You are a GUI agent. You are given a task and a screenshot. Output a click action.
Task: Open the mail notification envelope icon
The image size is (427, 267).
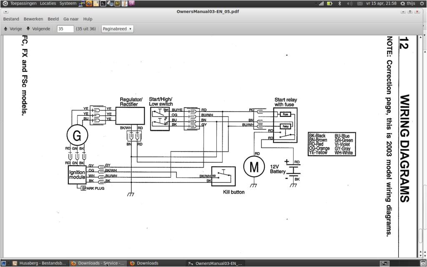pyautogui.click(x=360, y=3)
